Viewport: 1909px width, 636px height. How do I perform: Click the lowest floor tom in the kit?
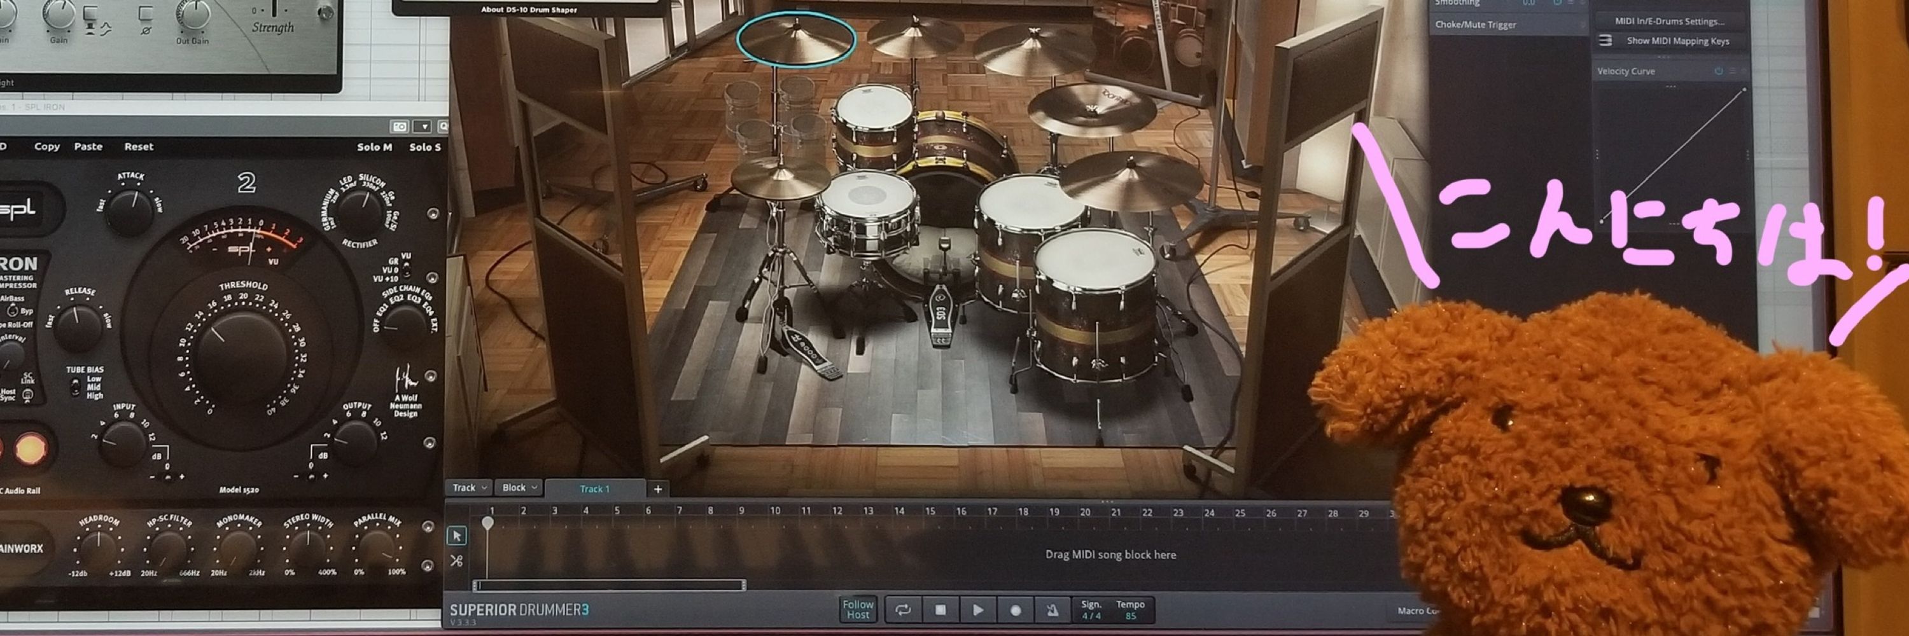pos(1095,307)
